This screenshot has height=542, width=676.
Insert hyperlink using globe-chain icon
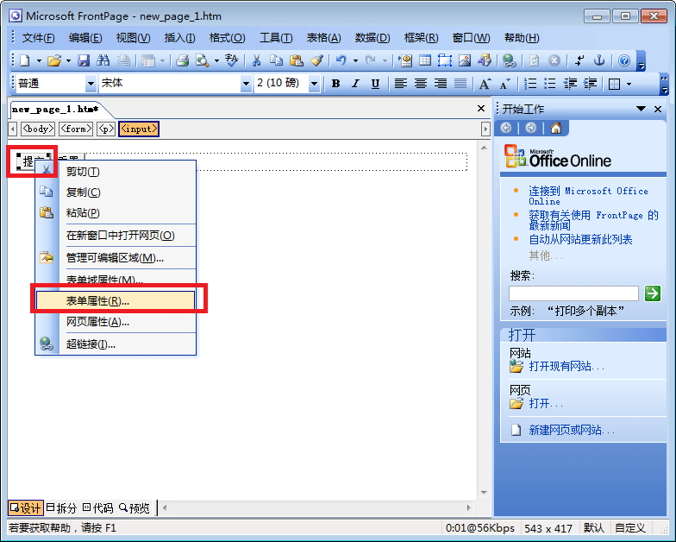[510, 60]
